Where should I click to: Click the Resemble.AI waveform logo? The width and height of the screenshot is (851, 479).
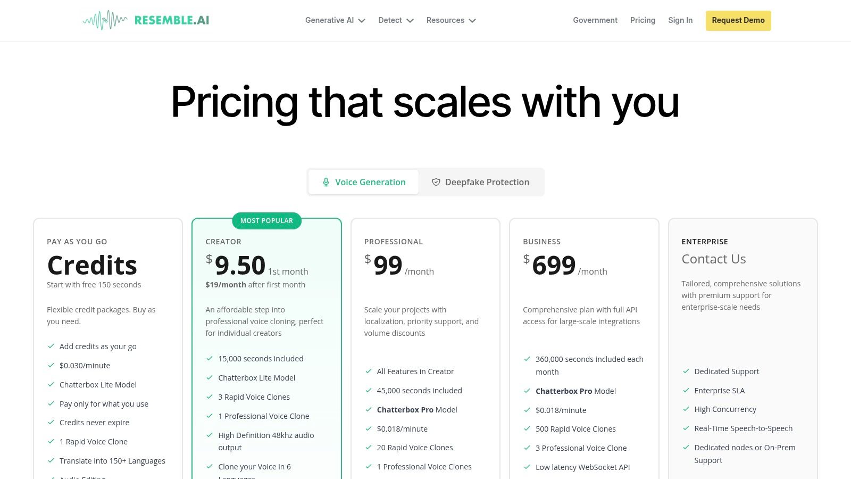point(105,20)
